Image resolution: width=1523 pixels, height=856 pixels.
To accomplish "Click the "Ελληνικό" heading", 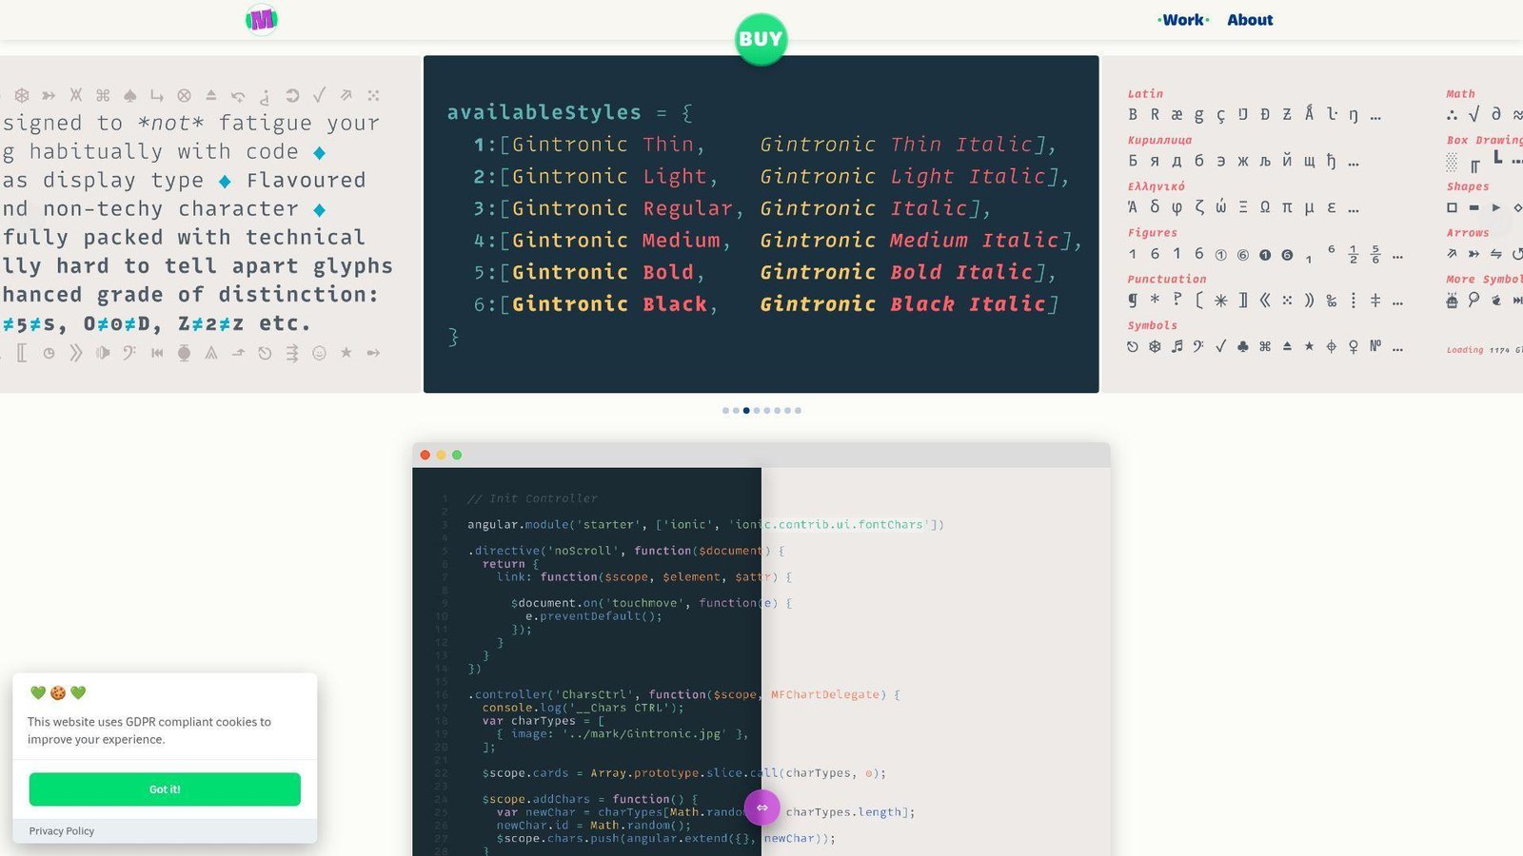I will (x=1156, y=186).
